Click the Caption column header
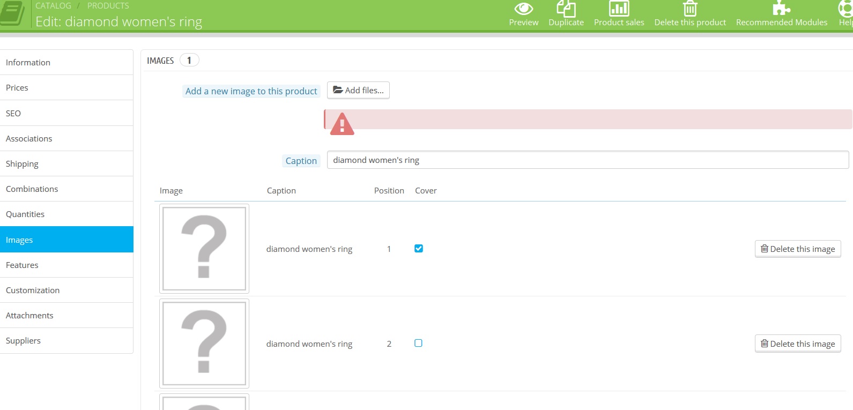 click(x=281, y=190)
